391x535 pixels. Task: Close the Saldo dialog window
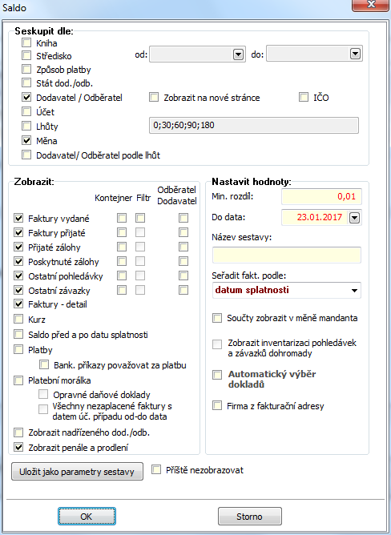click(x=371, y=5)
